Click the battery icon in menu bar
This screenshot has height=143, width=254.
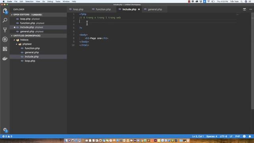click(x=213, y=2)
